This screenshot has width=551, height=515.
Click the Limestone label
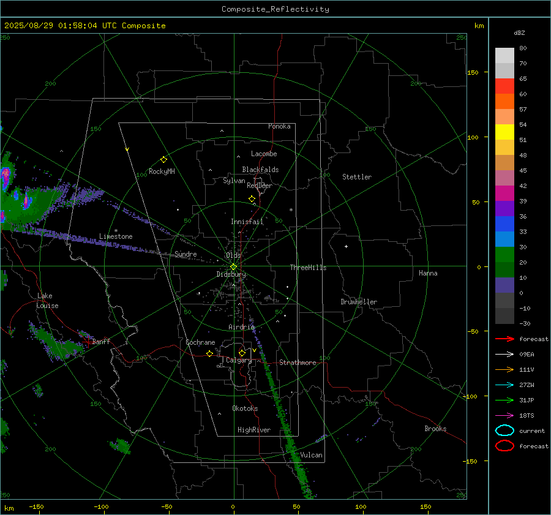pyautogui.click(x=116, y=236)
